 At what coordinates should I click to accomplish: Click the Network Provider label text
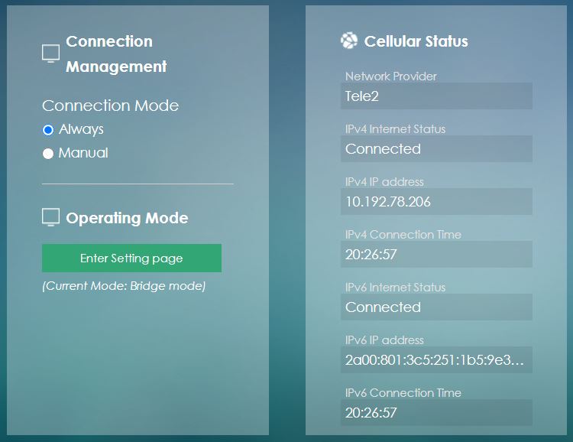[x=391, y=76]
